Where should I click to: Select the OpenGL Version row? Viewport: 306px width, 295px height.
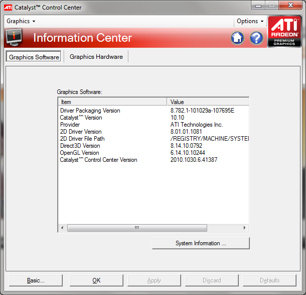tap(154, 153)
